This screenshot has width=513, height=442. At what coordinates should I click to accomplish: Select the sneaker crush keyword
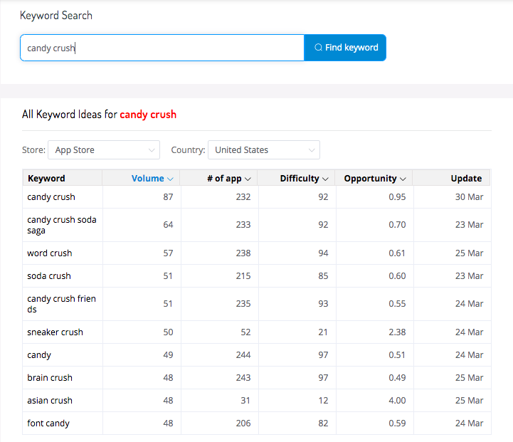55,332
